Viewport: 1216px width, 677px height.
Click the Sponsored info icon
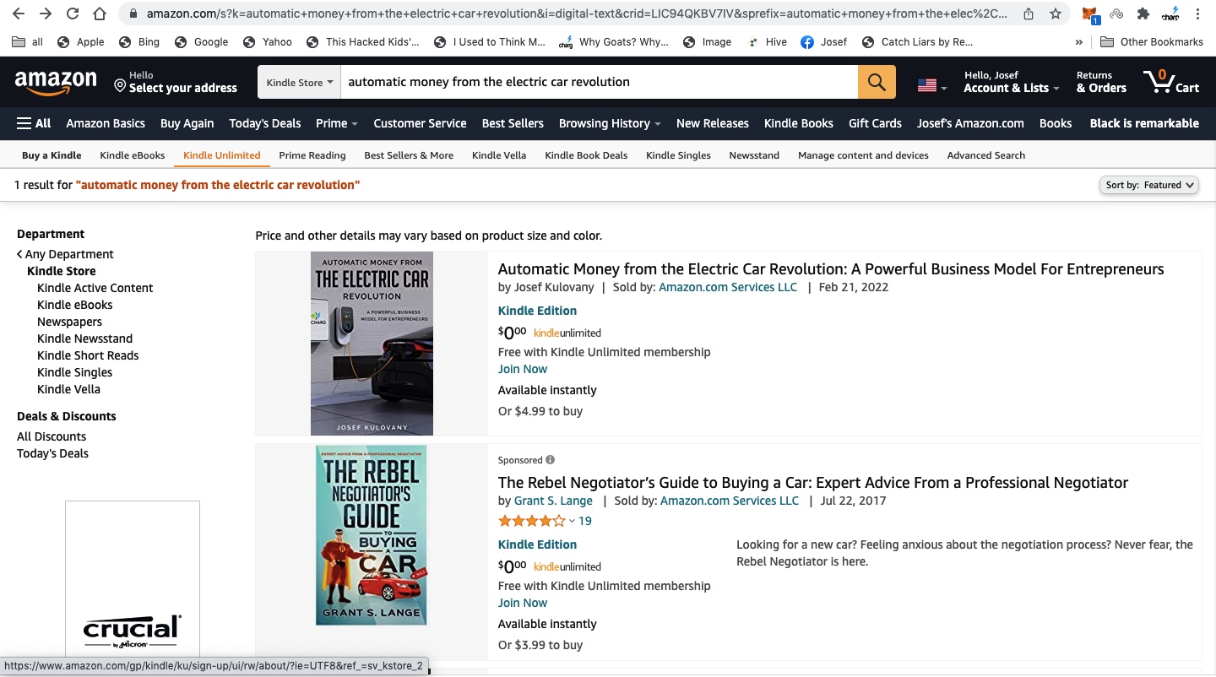551,460
